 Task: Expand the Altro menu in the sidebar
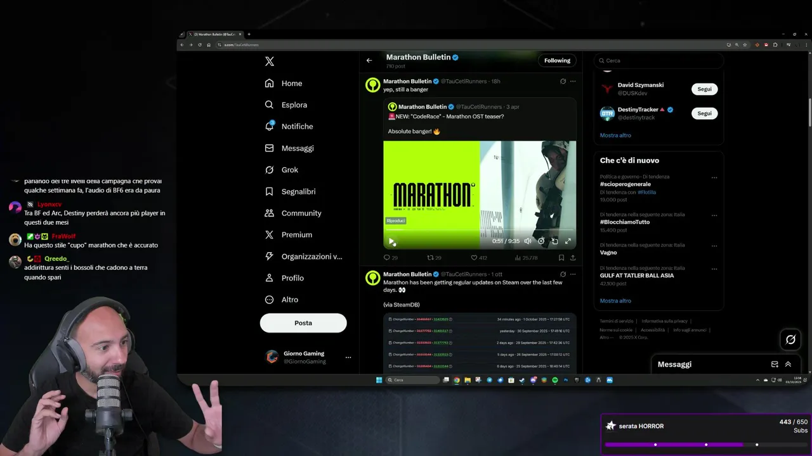pos(282,300)
